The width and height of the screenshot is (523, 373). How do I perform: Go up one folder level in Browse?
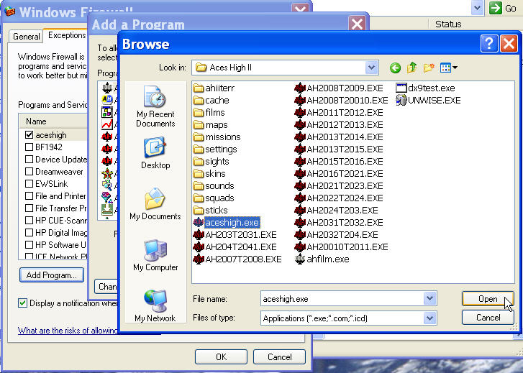click(412, 68)
